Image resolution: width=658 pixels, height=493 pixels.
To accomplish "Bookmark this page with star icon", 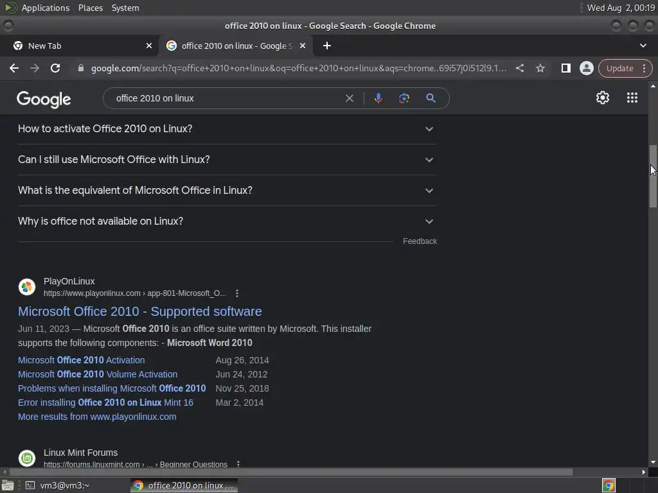I will [540, 68].
